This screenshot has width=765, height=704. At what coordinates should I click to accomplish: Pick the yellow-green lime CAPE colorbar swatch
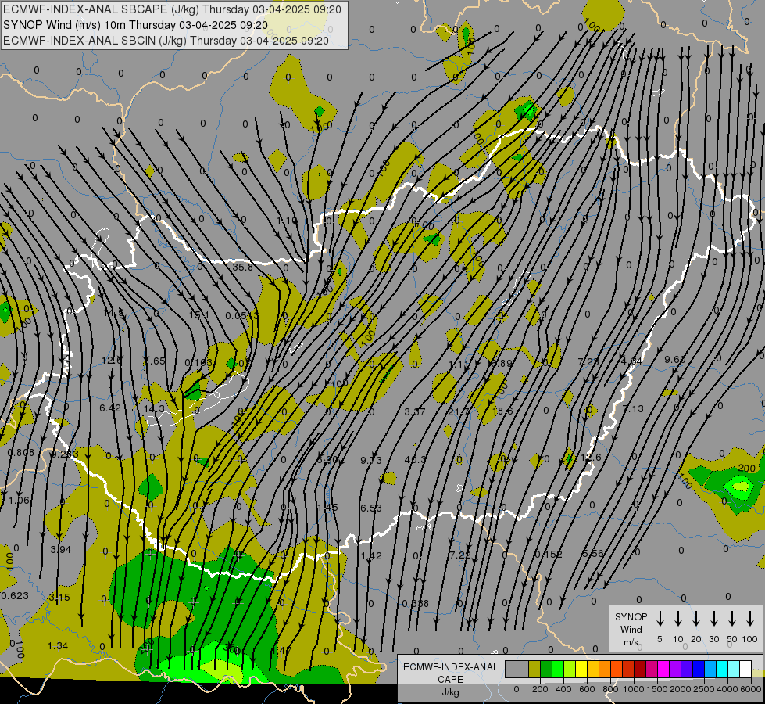(x=570, y=670)
